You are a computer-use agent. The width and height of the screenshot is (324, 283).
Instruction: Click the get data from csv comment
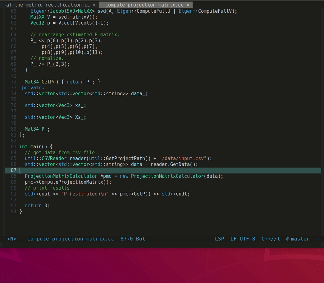(61, 153)
